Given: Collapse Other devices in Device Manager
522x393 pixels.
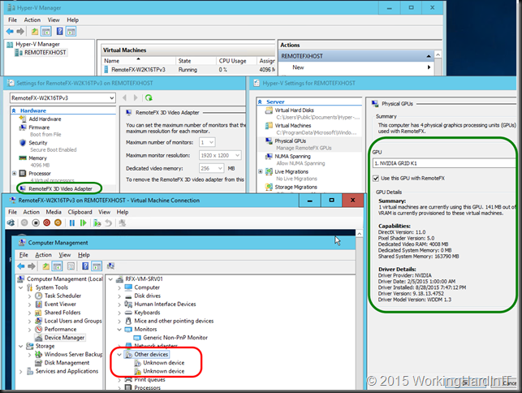Looking at the screenshot, I should coord(119,355).
